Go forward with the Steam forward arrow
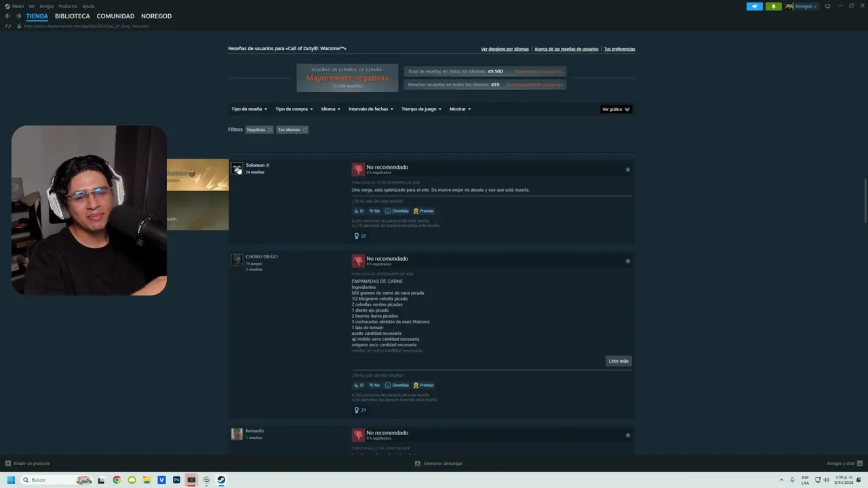Image resolution: width=868 pixels, height=488 pixels. [18, 16]
